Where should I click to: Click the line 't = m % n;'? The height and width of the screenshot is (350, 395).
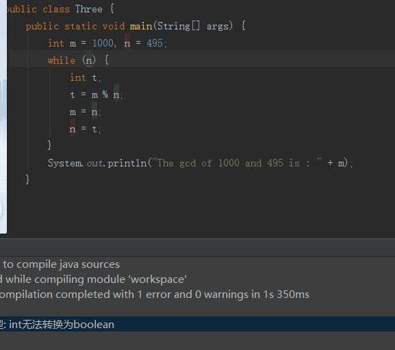tap(97, 95)
